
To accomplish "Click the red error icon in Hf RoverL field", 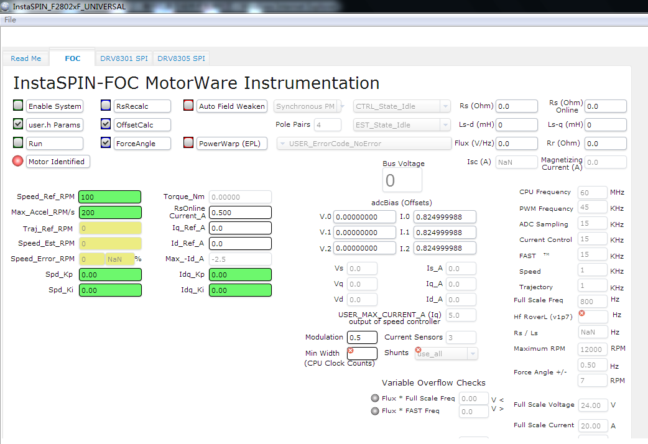I will (x=582, y=313).
